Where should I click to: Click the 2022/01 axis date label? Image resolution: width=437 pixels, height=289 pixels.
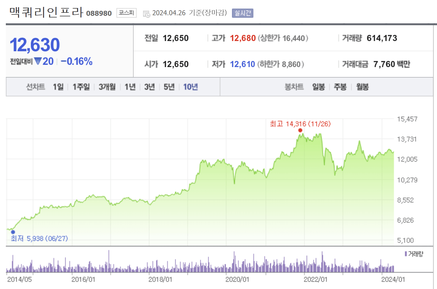[316, 279]
